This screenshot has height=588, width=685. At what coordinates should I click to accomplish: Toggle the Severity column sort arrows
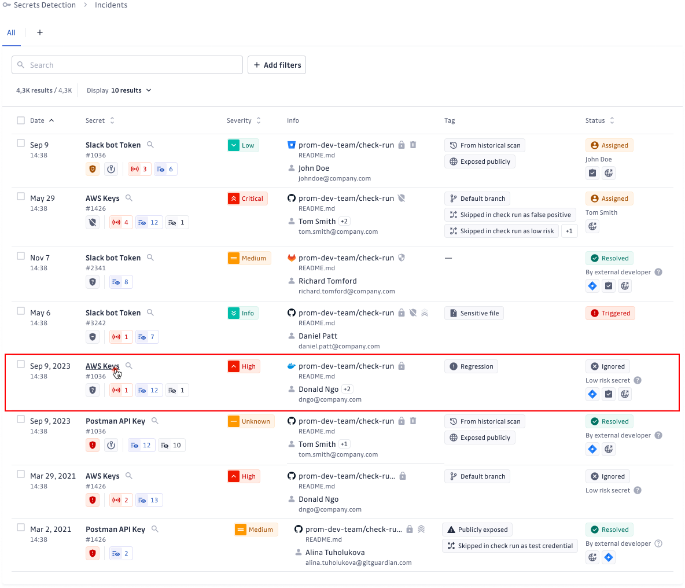259,120
